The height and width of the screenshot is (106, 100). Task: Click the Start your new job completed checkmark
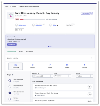click(x=10, y=93)
